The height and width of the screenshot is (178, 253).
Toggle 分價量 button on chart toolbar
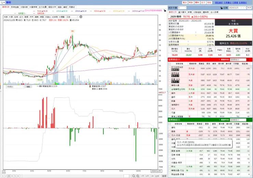point(62,17)
